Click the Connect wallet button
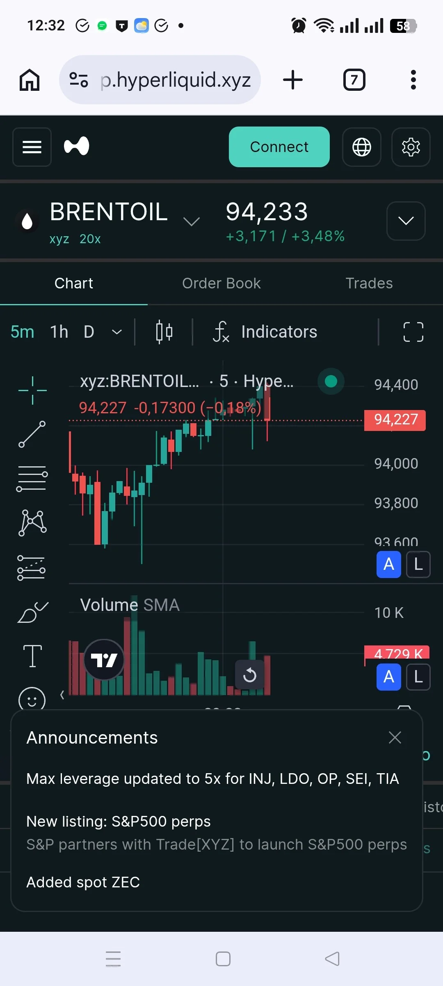This screenshot has height=986, width=443. pyautogui.click(x=279, y=147)
